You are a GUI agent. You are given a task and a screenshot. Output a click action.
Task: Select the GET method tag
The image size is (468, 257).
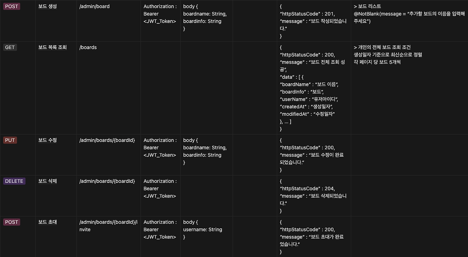click(x=10, y=47)
